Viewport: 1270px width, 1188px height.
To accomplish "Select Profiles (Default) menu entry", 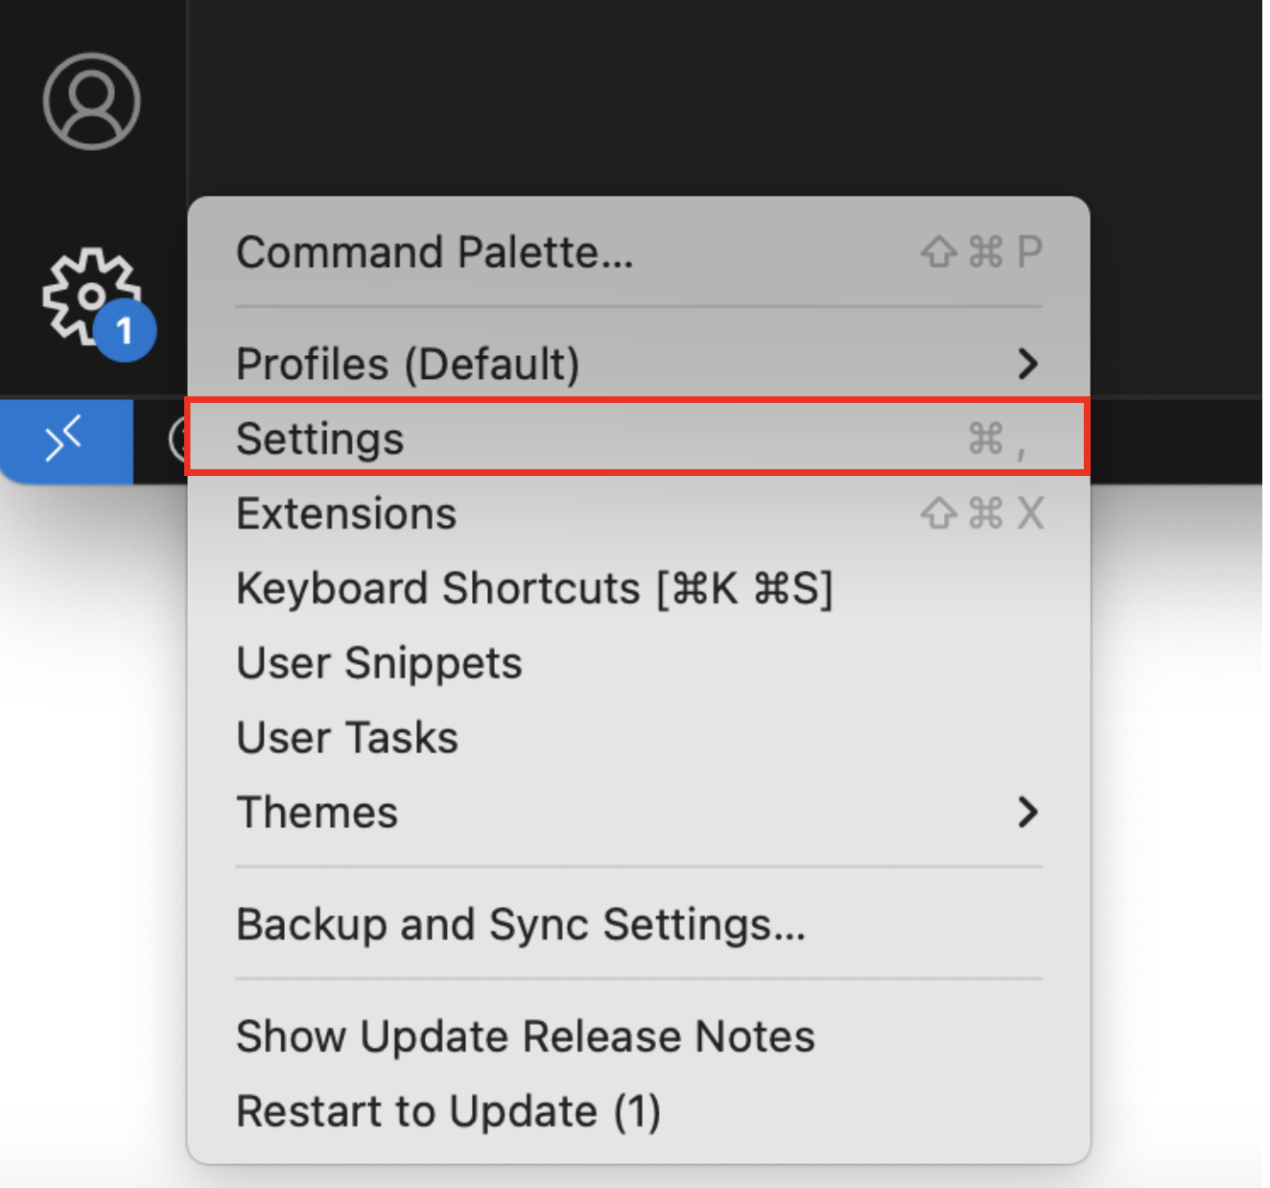I will [x=408, y=364].
